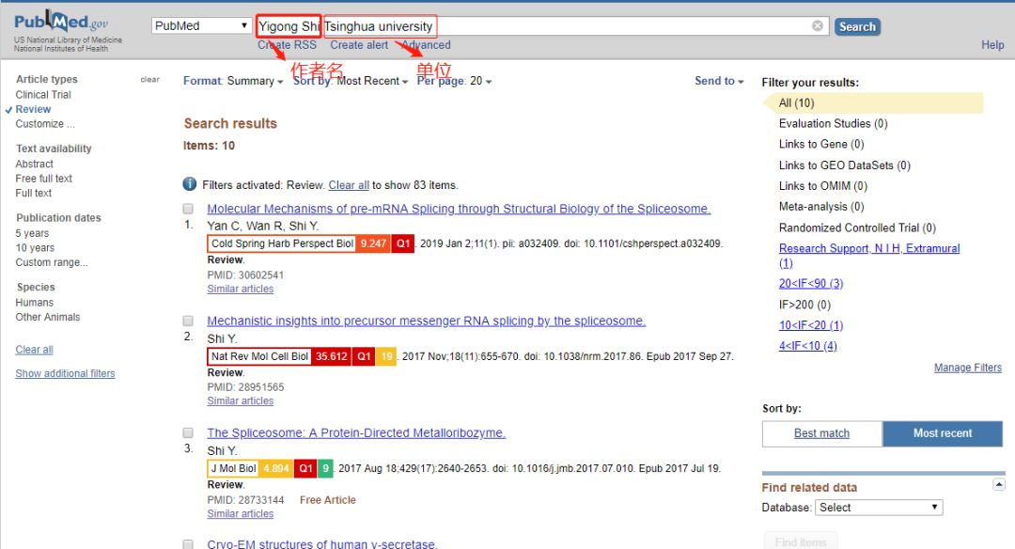Open Manage Filters
The width and height of the screenshot is (1015, 549).
[x=968, y=368]
